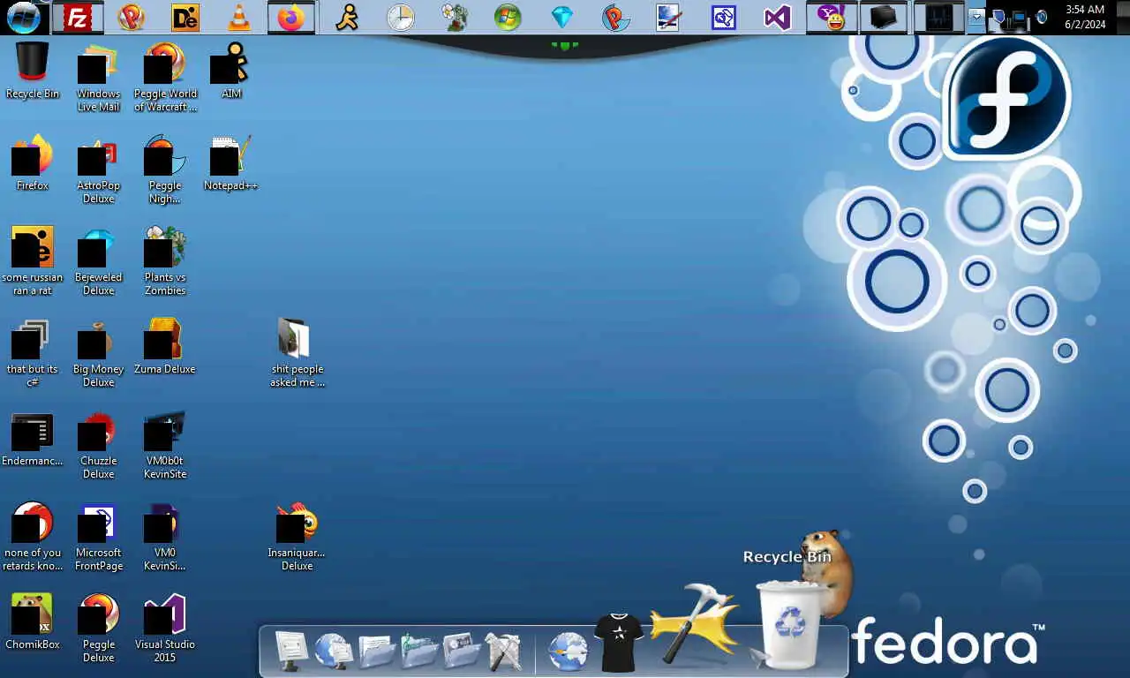Click the yellow 'De' taskbar icon
The image size is (1130, 678).
pos(185,17)
